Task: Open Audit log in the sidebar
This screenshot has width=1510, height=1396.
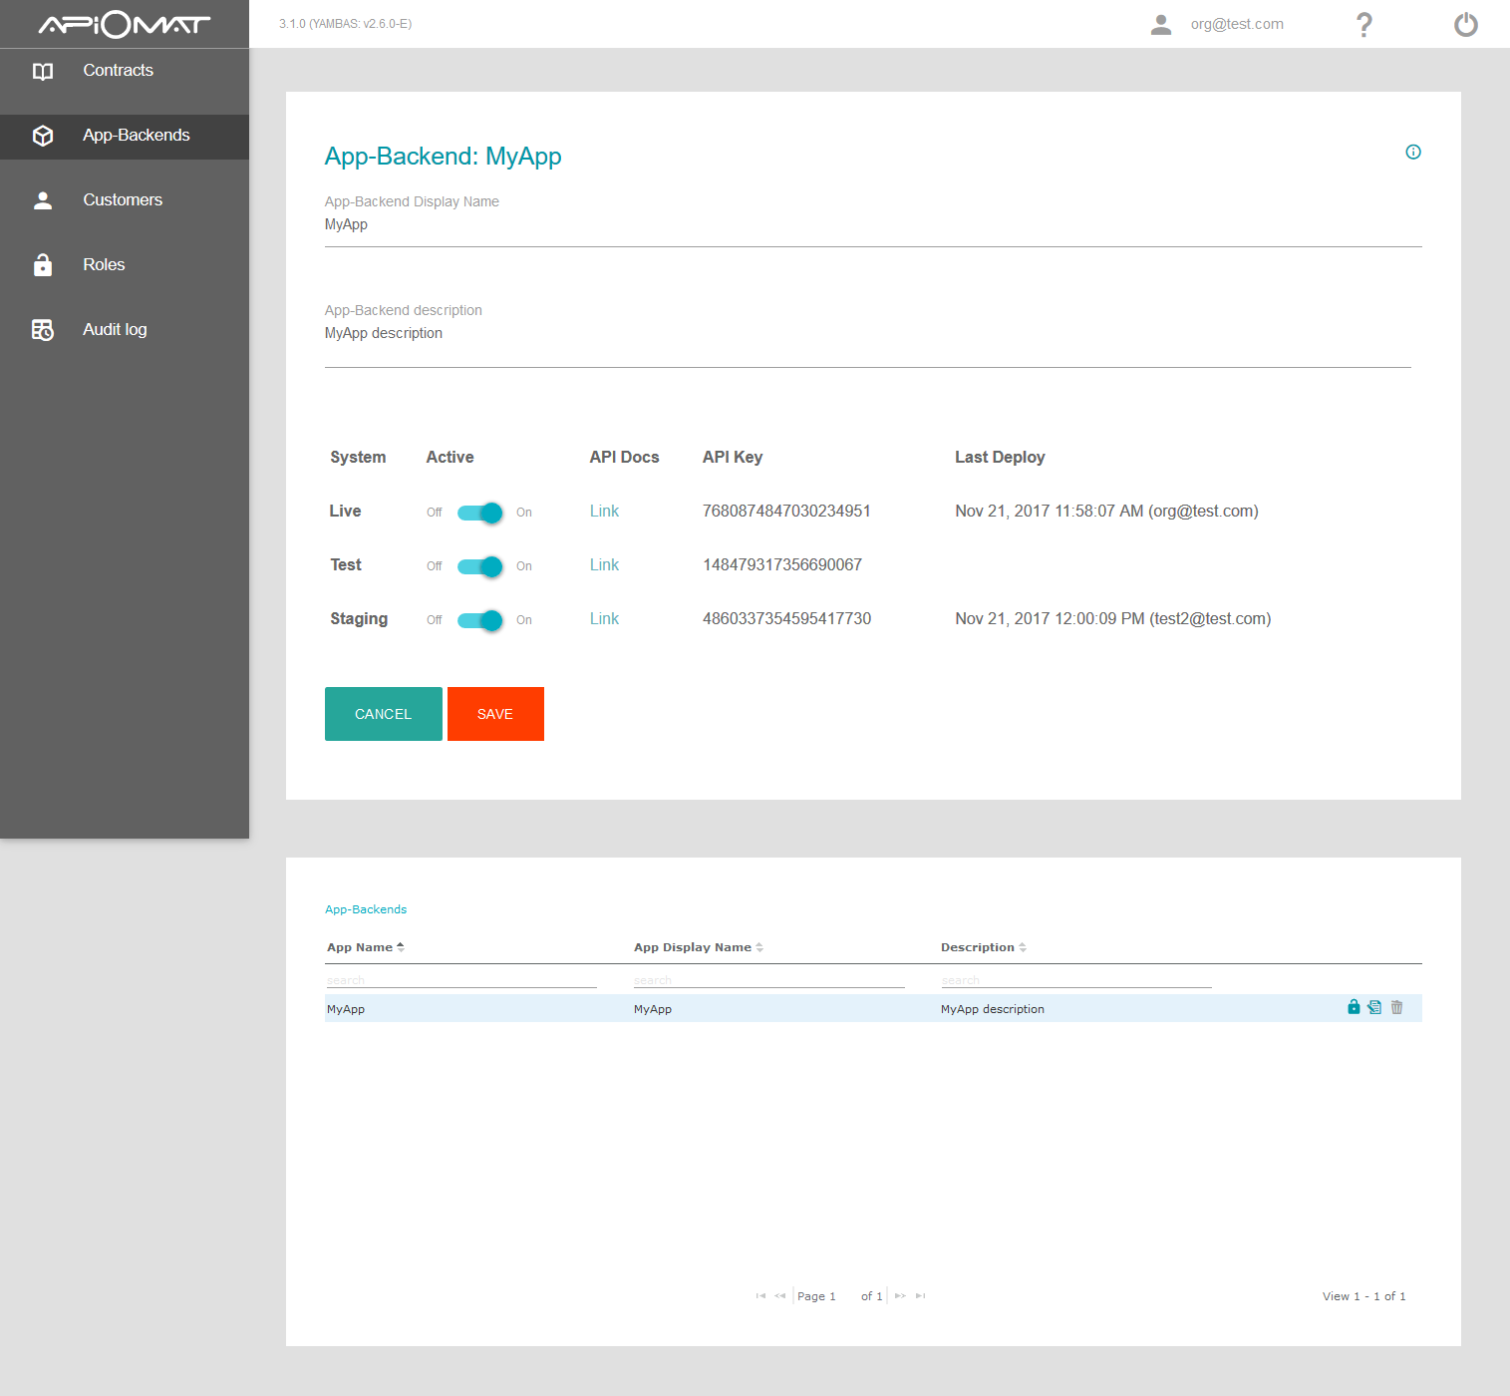Action: (x=125, y=329)
